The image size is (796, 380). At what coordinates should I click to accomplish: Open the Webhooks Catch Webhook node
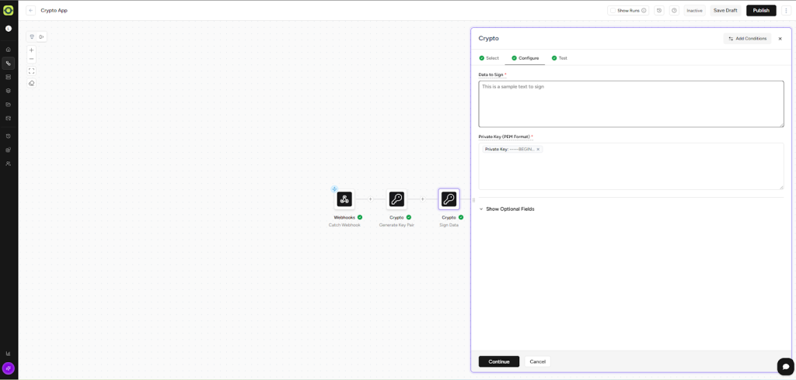[344, 199]
